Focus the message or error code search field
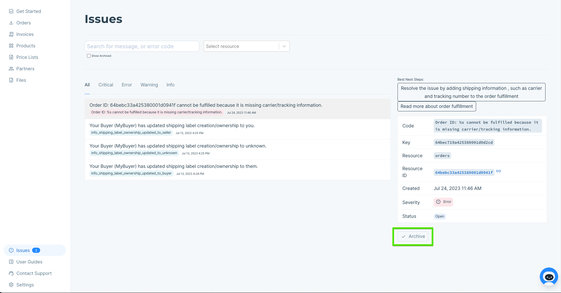This screenshot has height=293, width=561. [142, 46]
